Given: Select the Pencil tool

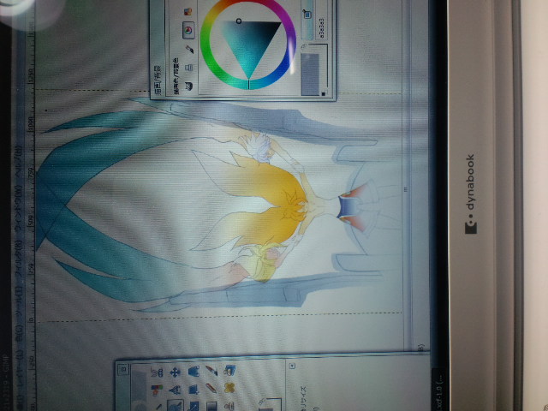Looking at the screenshot, I should pos(211,389).
